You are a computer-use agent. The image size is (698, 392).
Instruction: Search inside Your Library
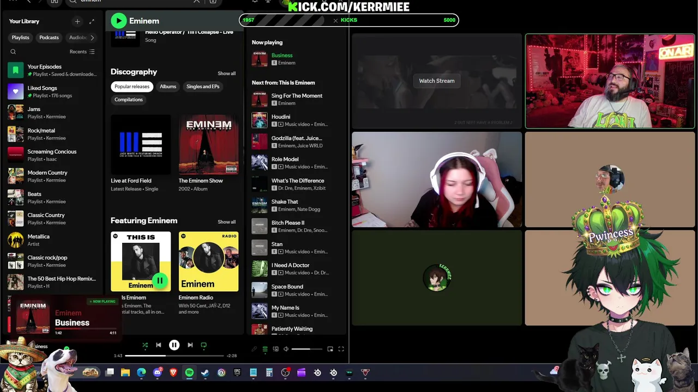pos(13,52)
